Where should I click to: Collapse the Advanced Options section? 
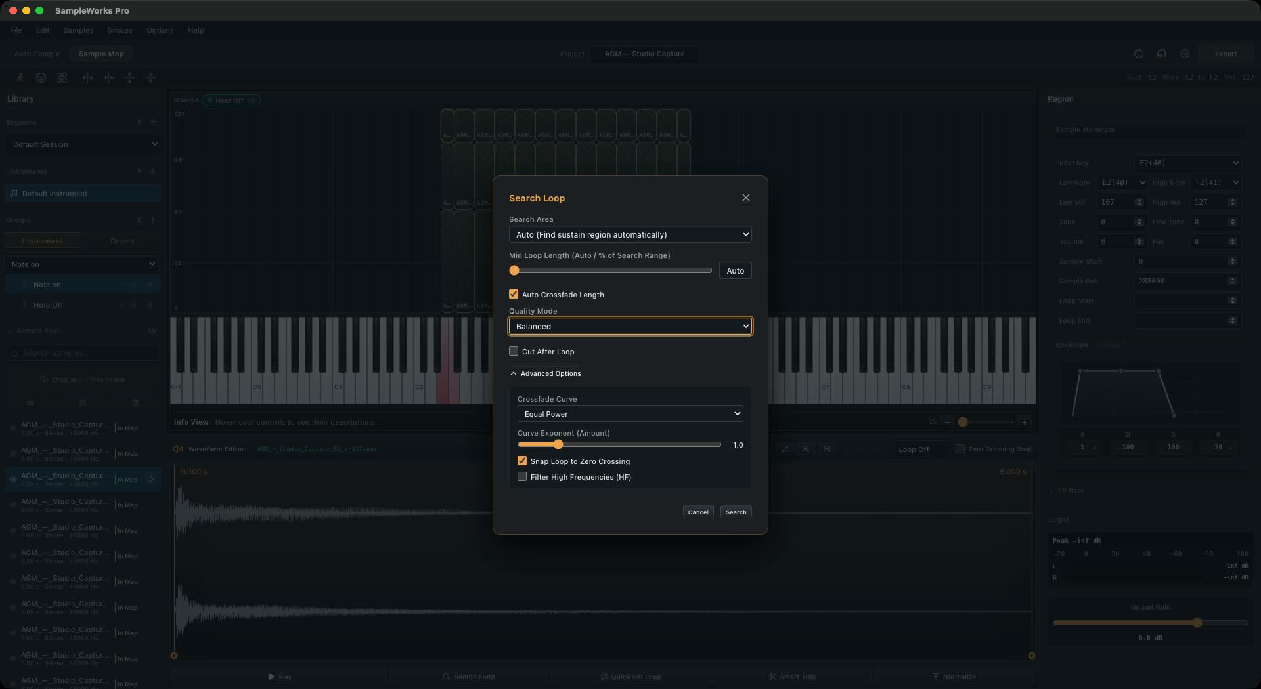click(545, 373)
